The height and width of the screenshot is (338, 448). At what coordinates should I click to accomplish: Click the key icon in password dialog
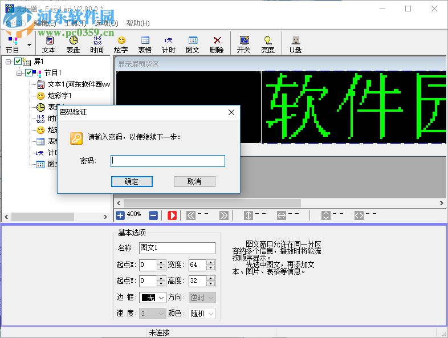point(76,139)
